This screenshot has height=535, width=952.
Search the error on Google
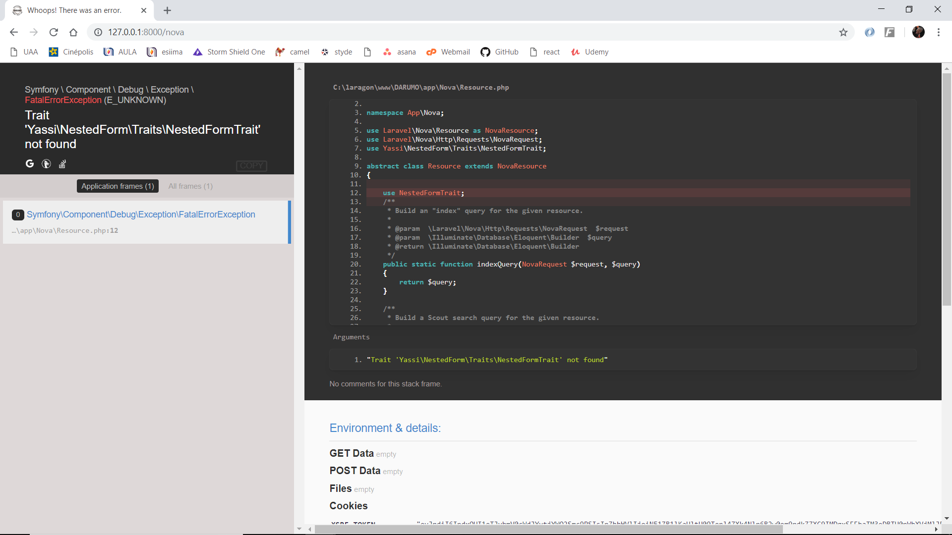(30, 164)
